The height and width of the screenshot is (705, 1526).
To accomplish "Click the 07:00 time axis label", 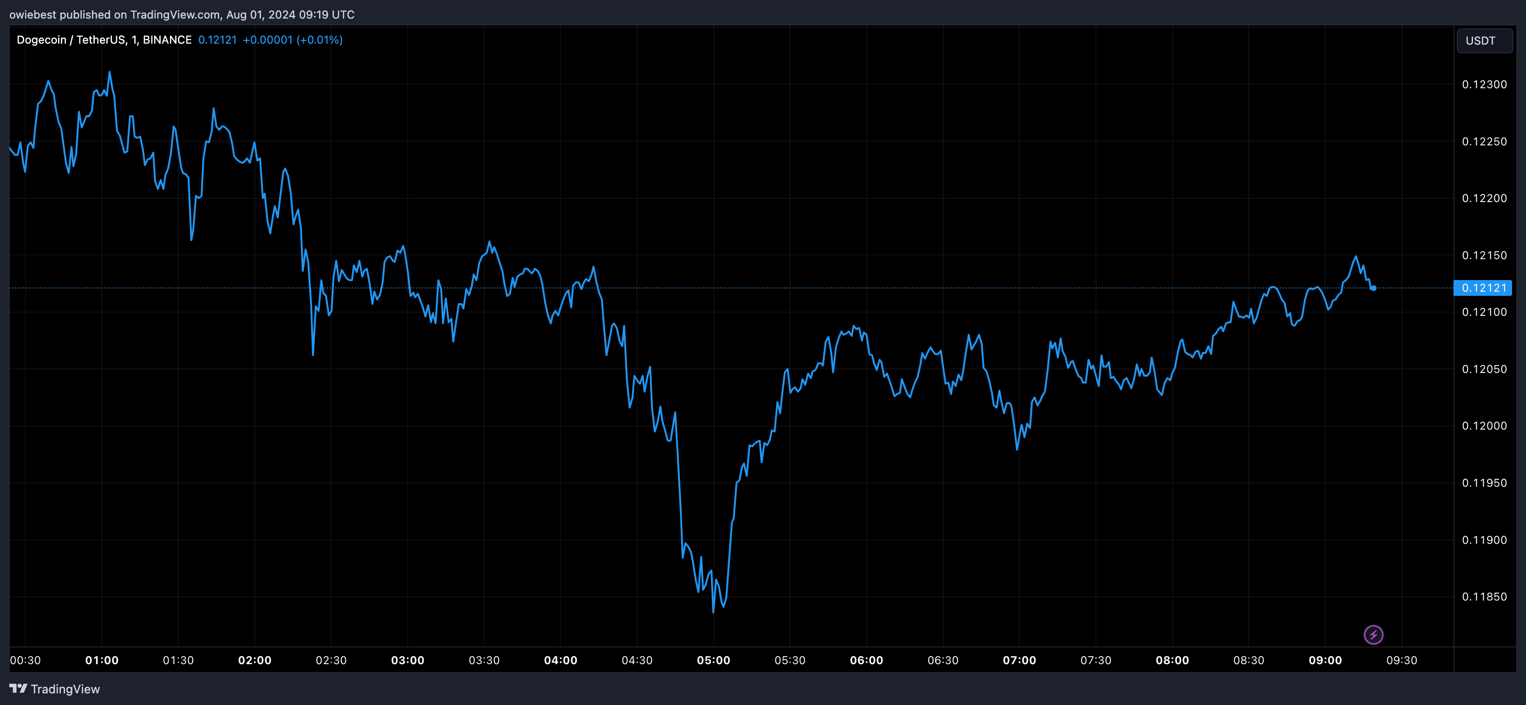I will point(1019,660).
